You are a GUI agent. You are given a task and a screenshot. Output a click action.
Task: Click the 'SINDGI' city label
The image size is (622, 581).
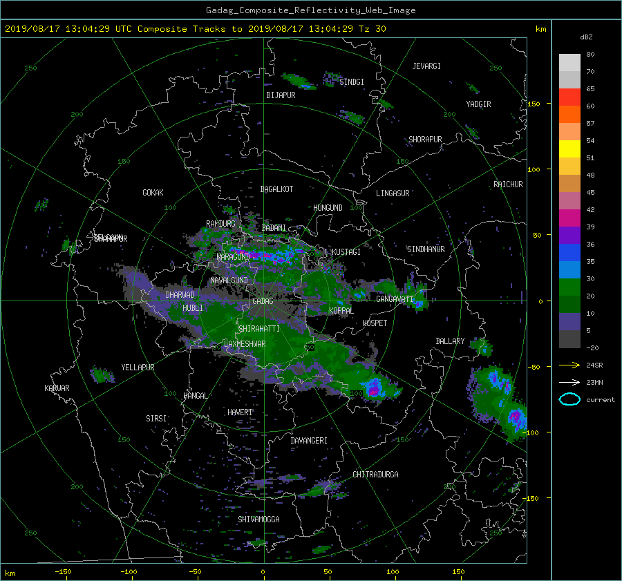point(352,82)
